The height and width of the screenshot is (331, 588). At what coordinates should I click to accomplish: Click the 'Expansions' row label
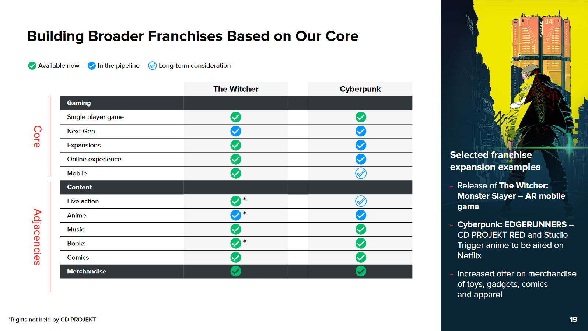tap(84, 145)
